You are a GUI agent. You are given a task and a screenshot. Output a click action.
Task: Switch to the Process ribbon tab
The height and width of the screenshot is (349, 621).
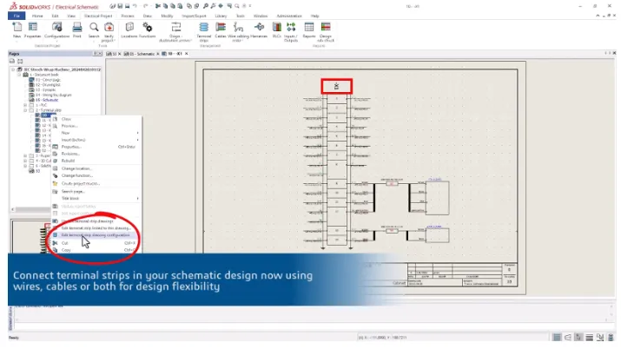(128, 16)
